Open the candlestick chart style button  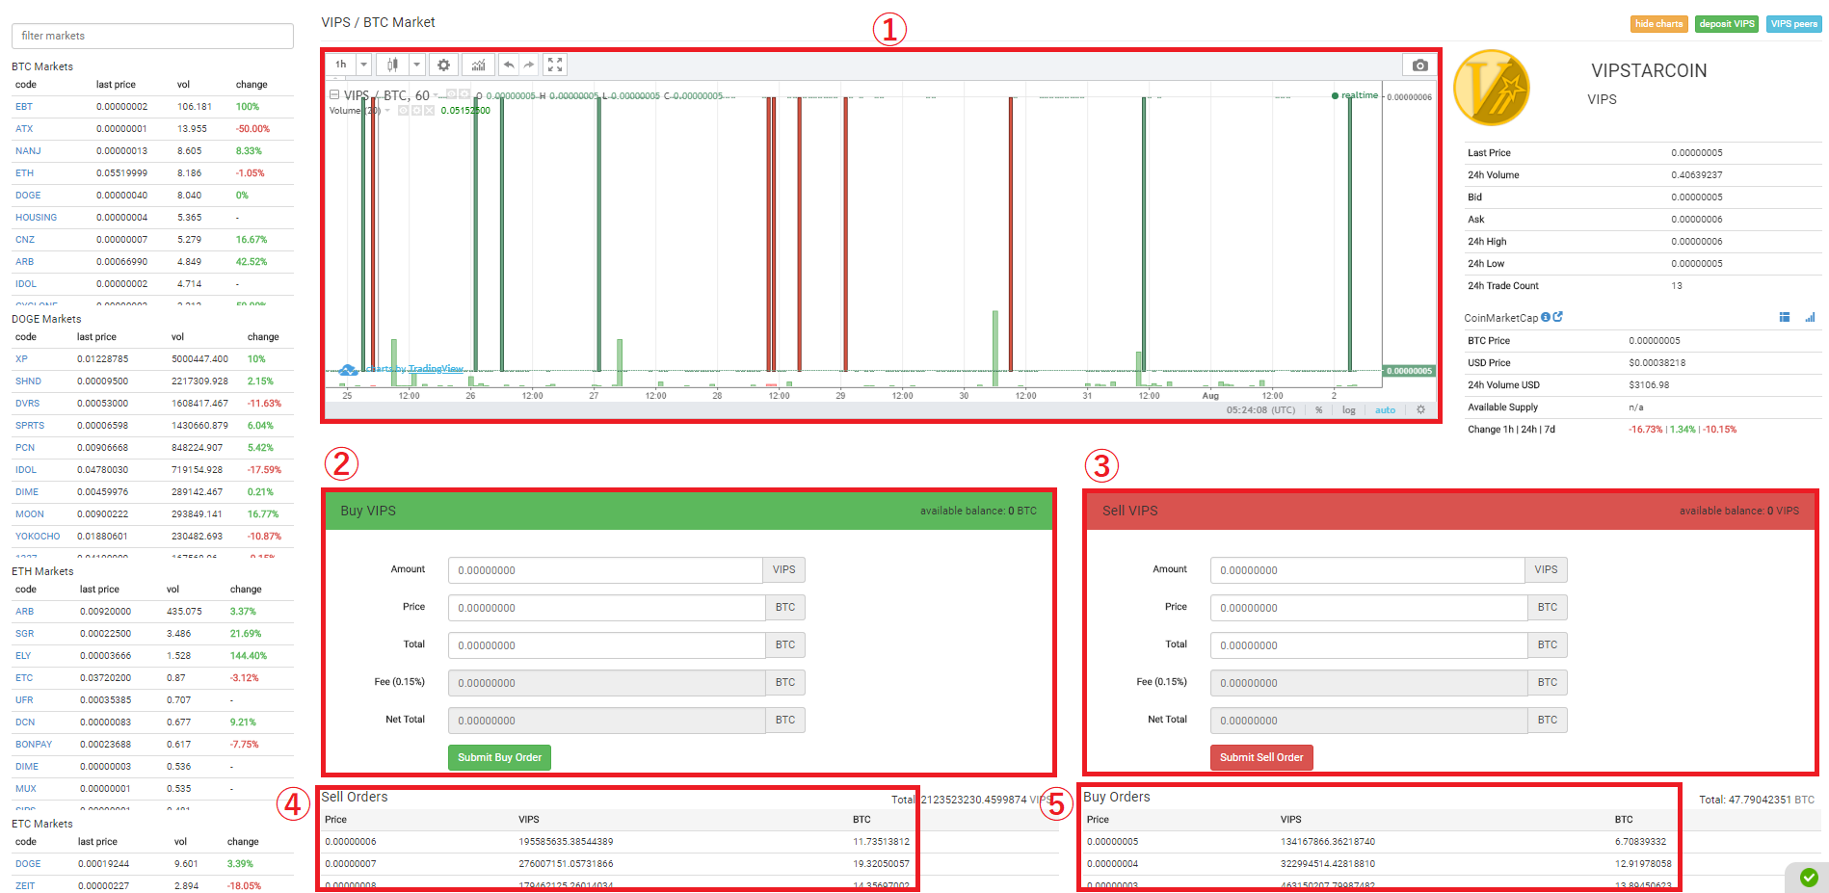392,65
